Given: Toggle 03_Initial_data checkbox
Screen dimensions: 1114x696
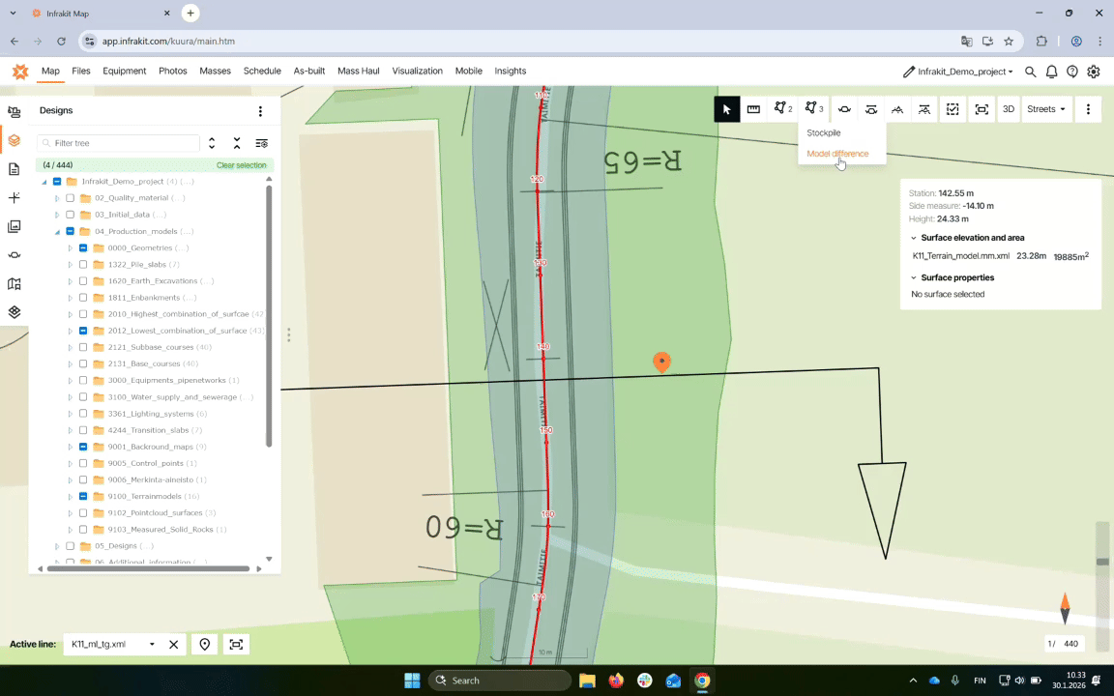Looking at the screenshot, I should click(70, 215).
